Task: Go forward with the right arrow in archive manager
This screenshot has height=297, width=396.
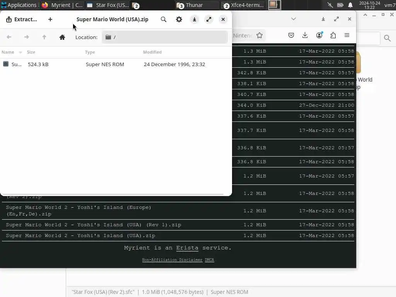Action: 27,37
